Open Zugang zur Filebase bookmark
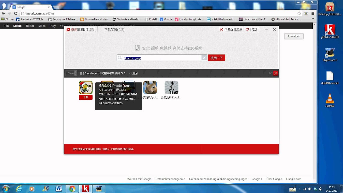Screen dimensions: 343x193 point(63,19)
